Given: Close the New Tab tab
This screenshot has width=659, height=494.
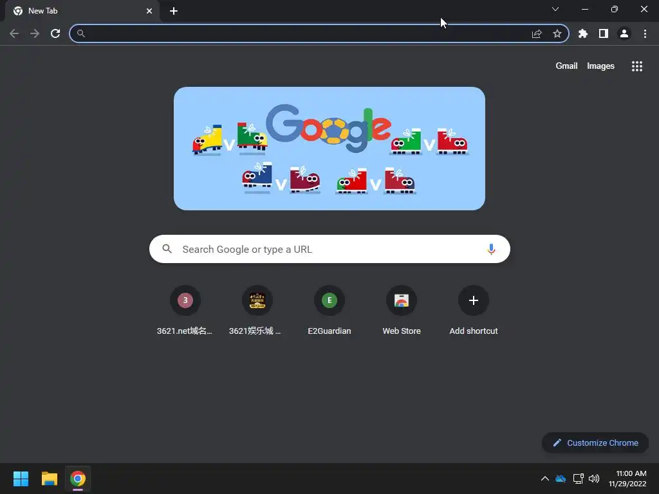Looking at the screenshot, I should [149, 11].
